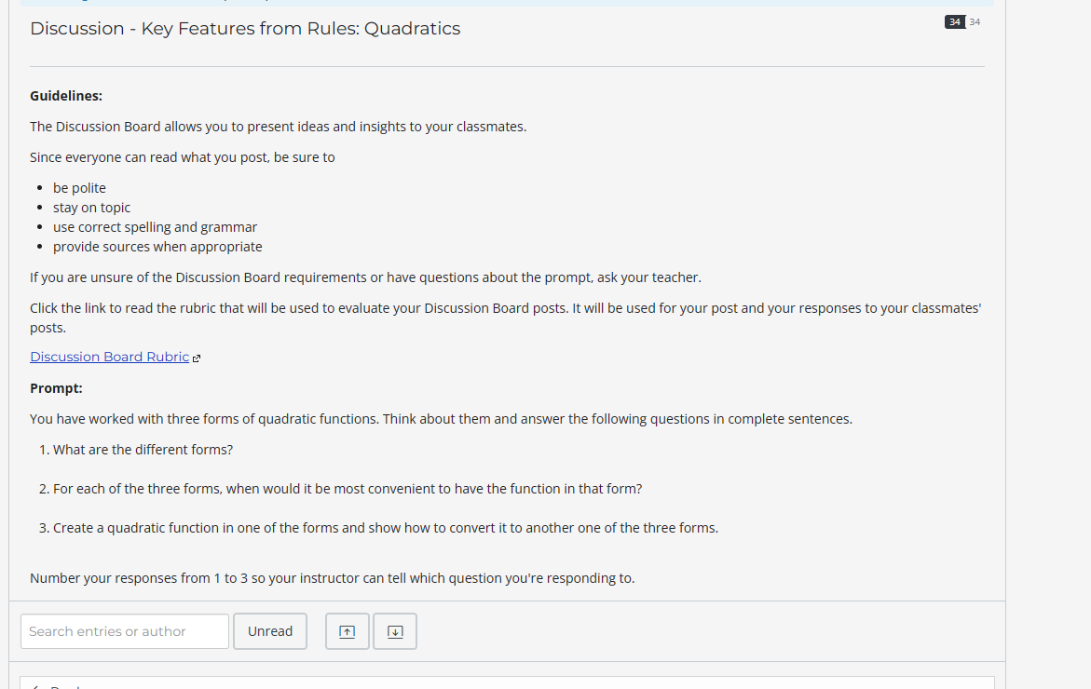Image resolution: width=1091 pixels, height=689 pixels.
Task: Click the gray total replies count 34
Action: [975, 21]
